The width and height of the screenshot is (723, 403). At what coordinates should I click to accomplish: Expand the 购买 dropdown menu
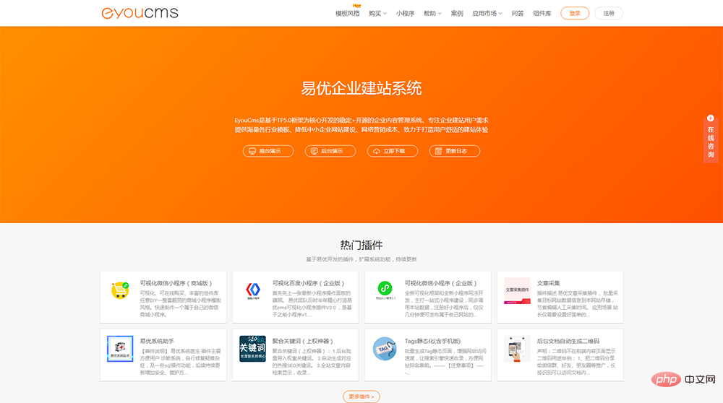pos(377,13)
